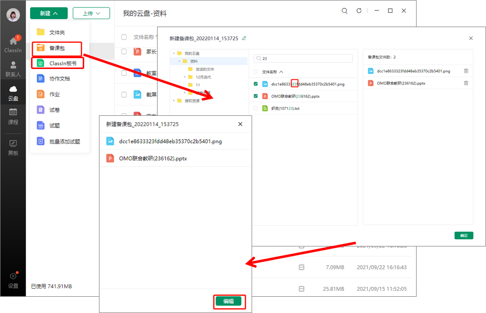Go to ClassIn home in sidebar
This screenshot has width=486, height=313.
tap(13, 44)
